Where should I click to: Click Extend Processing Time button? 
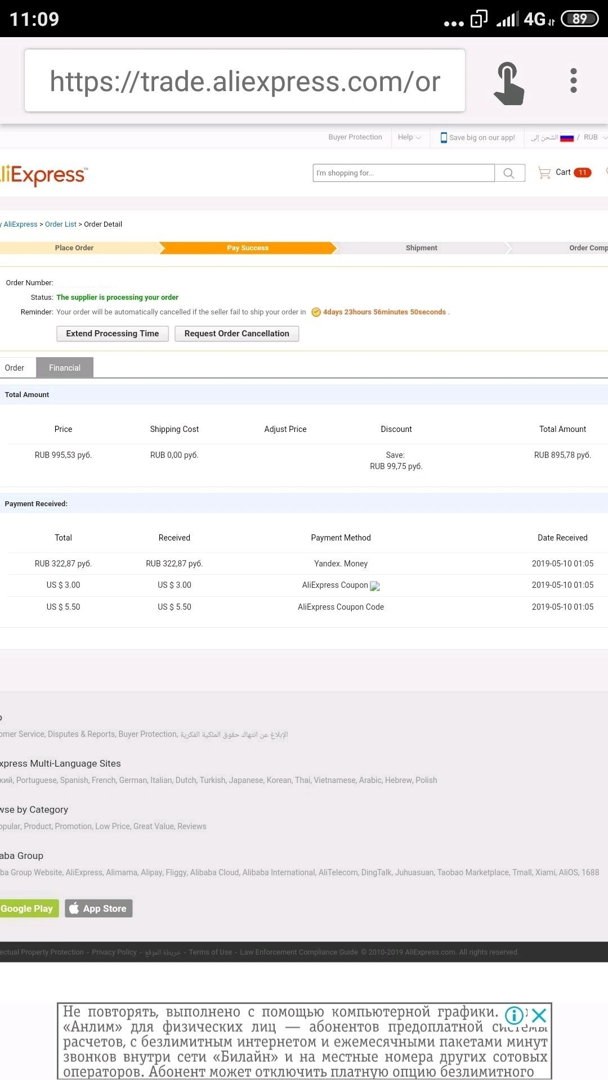113,334
